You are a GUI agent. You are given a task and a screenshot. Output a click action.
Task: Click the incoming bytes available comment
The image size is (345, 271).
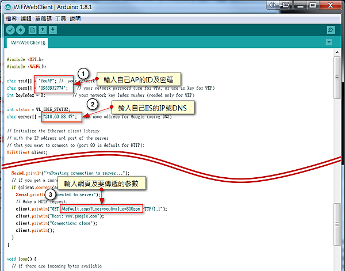[56, 266]
